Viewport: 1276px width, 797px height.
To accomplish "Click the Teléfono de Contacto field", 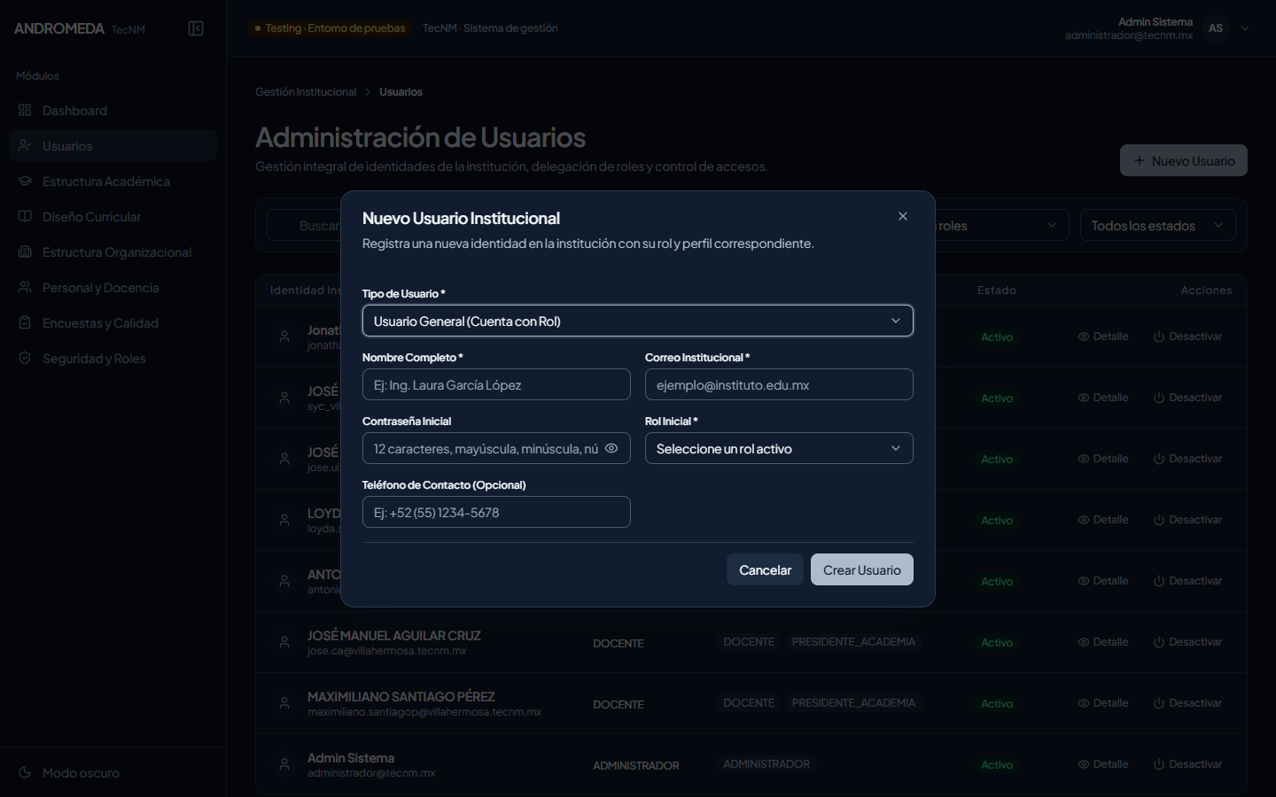I will [x=496, y=512].
